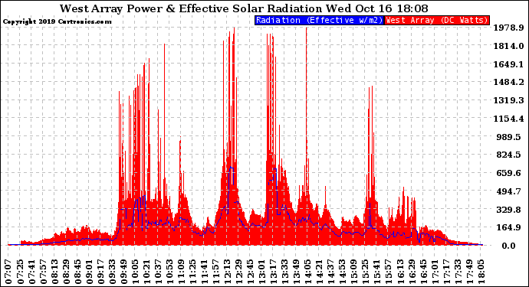The width and height of the screenshot is (529, 287).
Task: Click the 07:25 time axis label
Action: 21,272
